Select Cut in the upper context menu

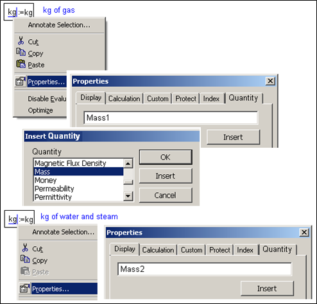(33, 42)
